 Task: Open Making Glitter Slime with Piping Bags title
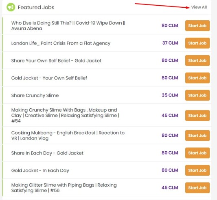[x=64, y=187]
